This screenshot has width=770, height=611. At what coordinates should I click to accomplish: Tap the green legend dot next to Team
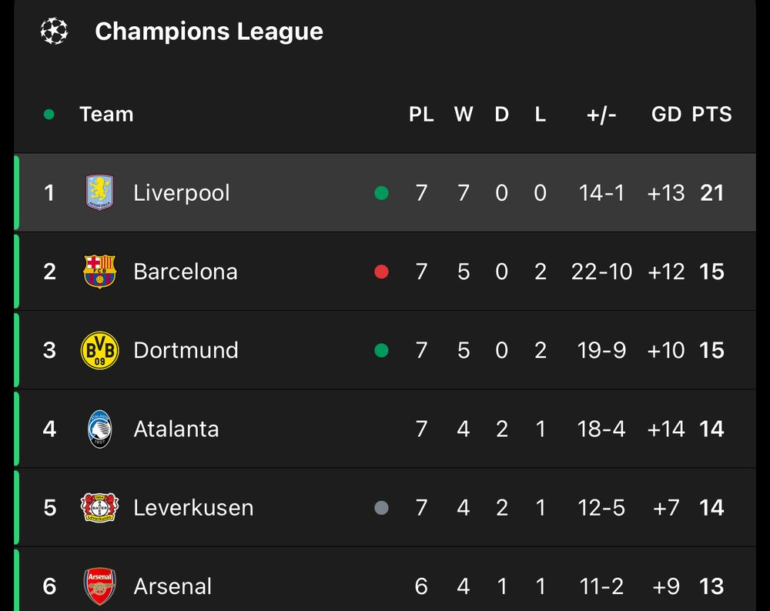coord(49,115)
